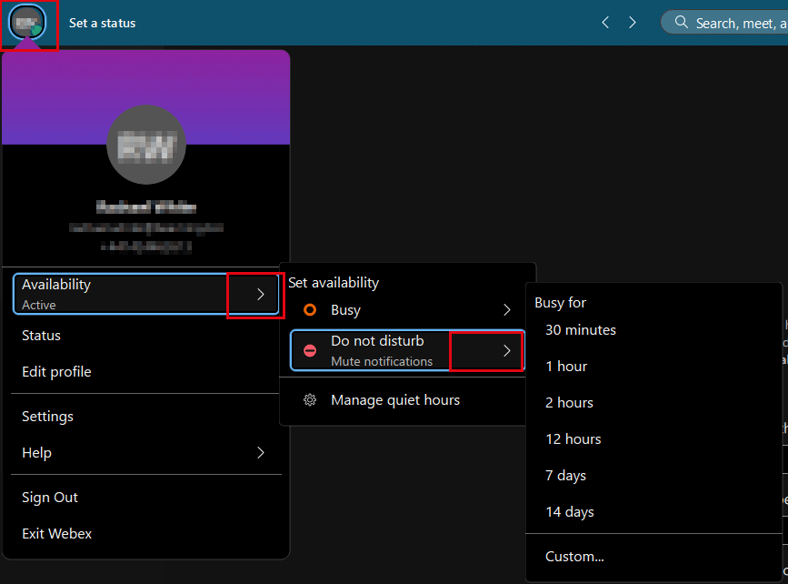Select Do not disturb option

pos(407,350)
